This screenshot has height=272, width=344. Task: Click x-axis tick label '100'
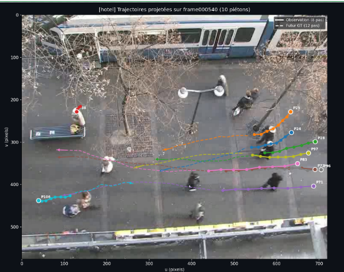pos(64,264)
